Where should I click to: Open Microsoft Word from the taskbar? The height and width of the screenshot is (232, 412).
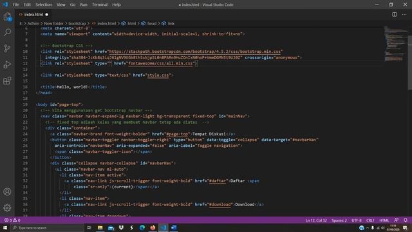pyautogui.click(x=174, y=227)
